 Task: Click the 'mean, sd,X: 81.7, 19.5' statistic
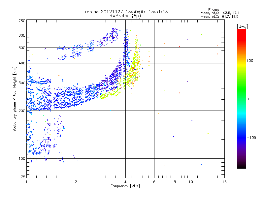tap(219, 16)
